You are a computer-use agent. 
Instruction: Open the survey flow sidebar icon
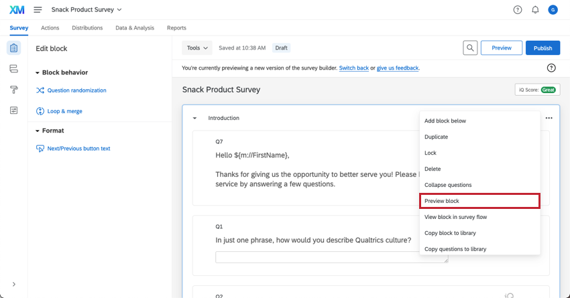[x=13, y=69]
